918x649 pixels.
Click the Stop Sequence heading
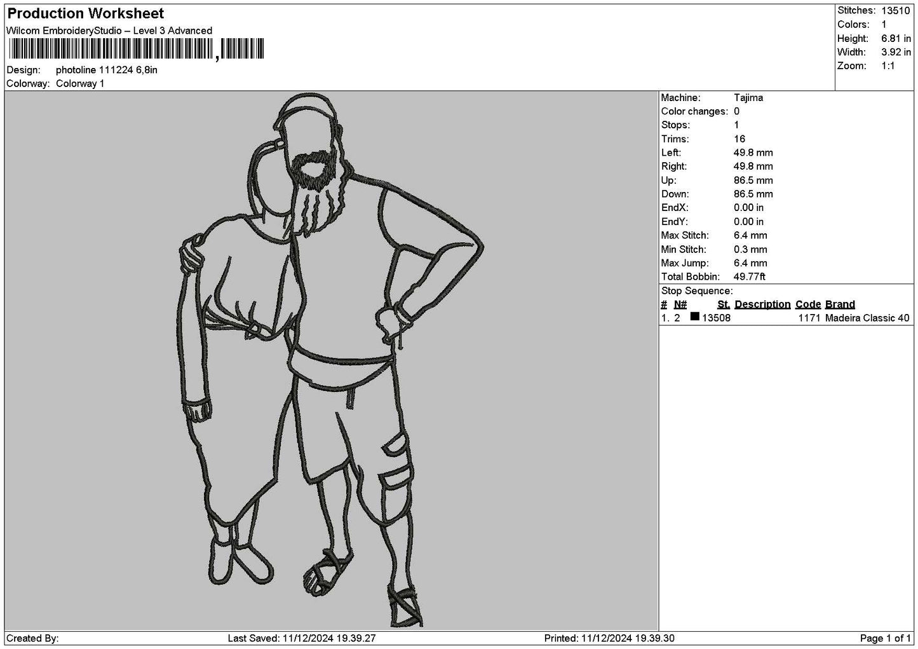[697, 291]
